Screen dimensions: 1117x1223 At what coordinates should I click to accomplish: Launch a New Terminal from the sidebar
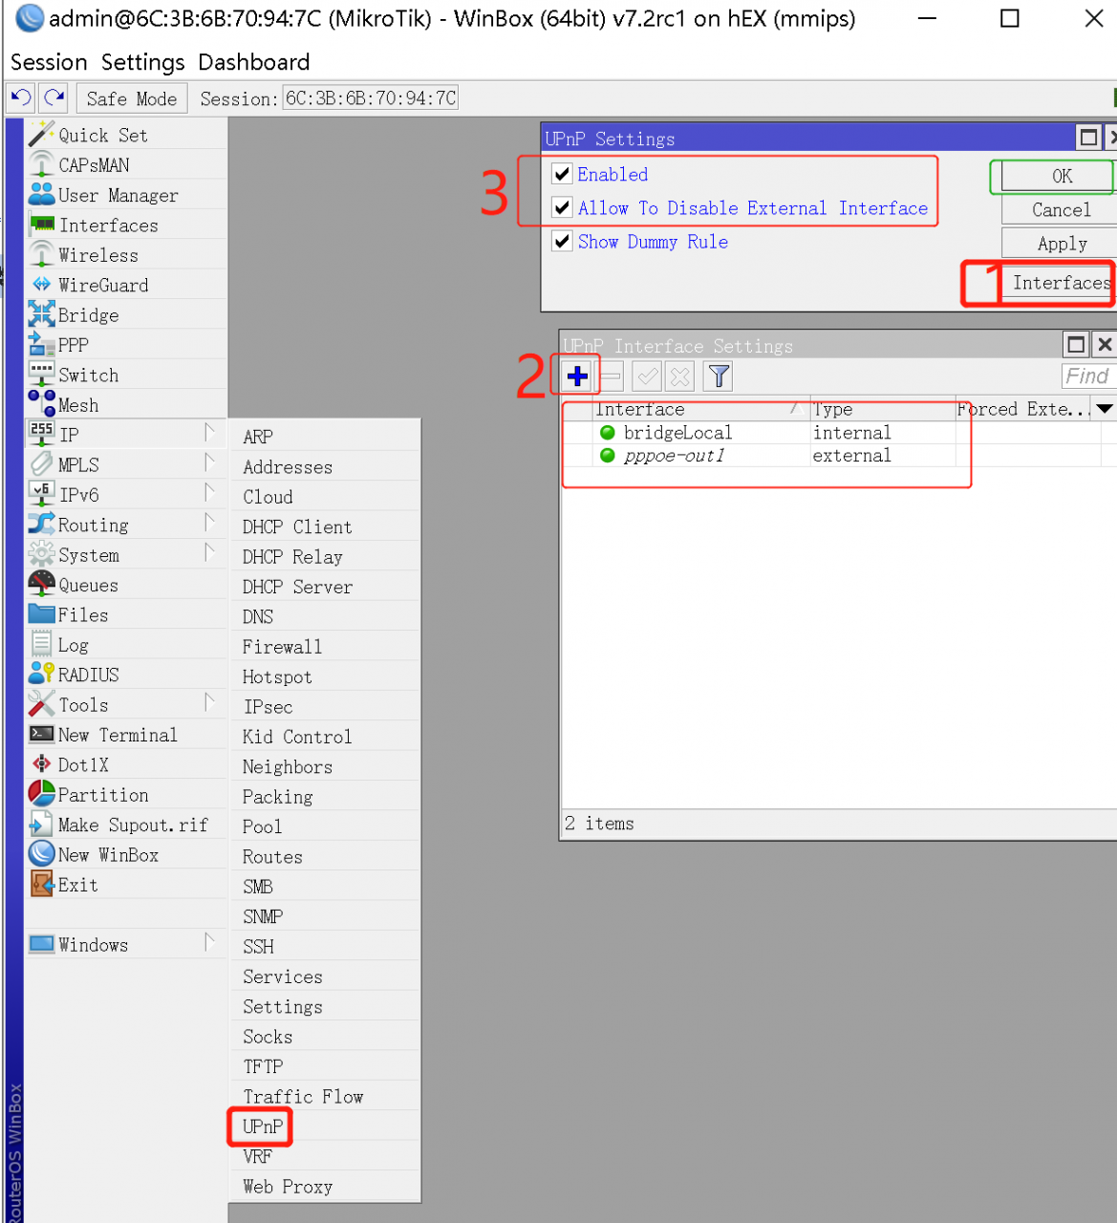click(117, 735)
